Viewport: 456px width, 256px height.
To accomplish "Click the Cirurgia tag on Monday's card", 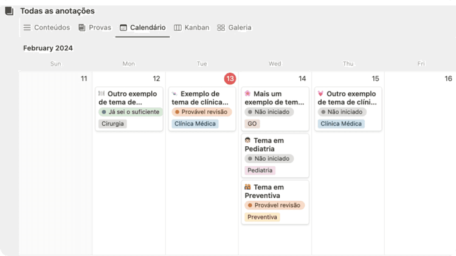I will pyautogui.click(x=112, y=123).
